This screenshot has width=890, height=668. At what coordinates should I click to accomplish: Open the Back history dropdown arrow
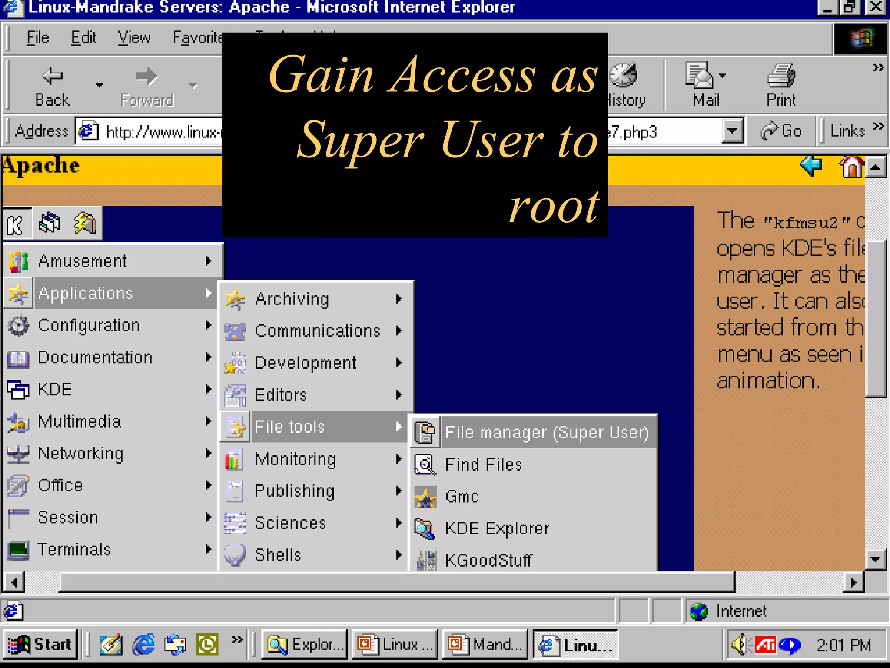coord(99,85)
